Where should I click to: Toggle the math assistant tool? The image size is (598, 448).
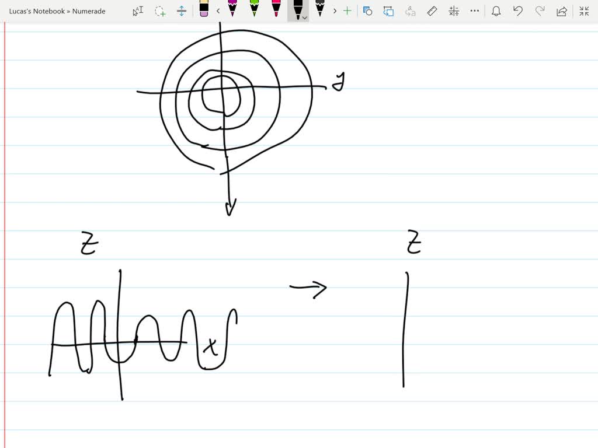pos(454,11)
